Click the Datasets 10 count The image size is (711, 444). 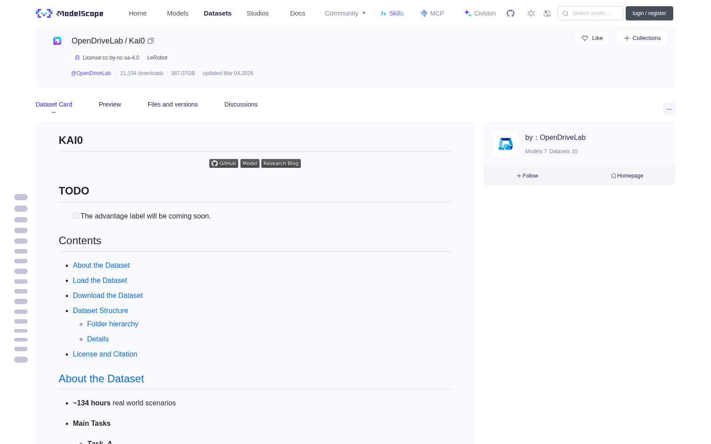point(563,151)
